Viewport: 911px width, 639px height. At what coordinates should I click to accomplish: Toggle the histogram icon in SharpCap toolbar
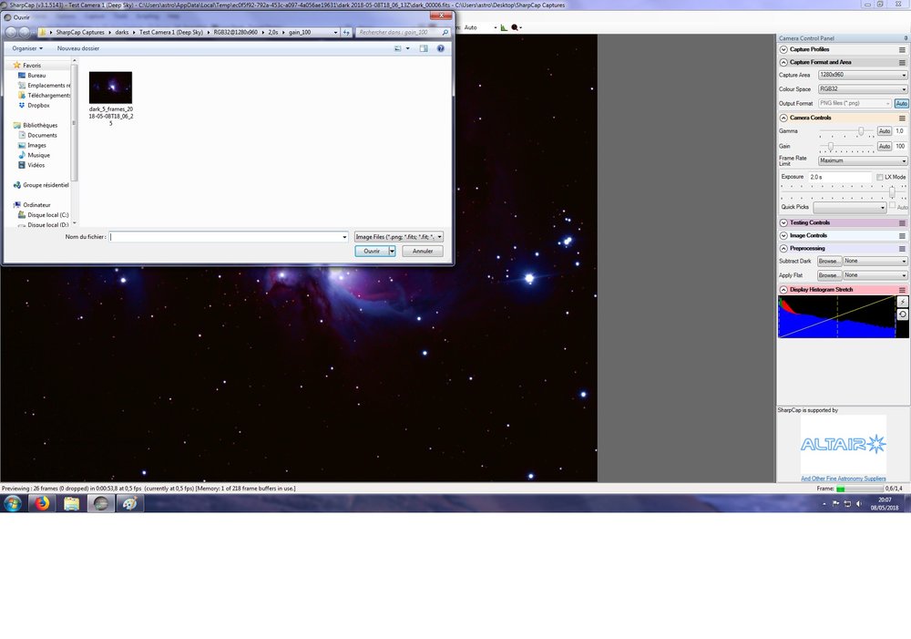click(x=504, y=27)
